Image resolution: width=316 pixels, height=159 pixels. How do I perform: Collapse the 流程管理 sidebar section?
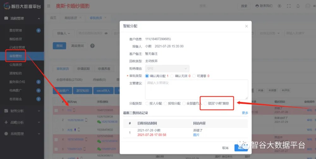tap(22, 18)
